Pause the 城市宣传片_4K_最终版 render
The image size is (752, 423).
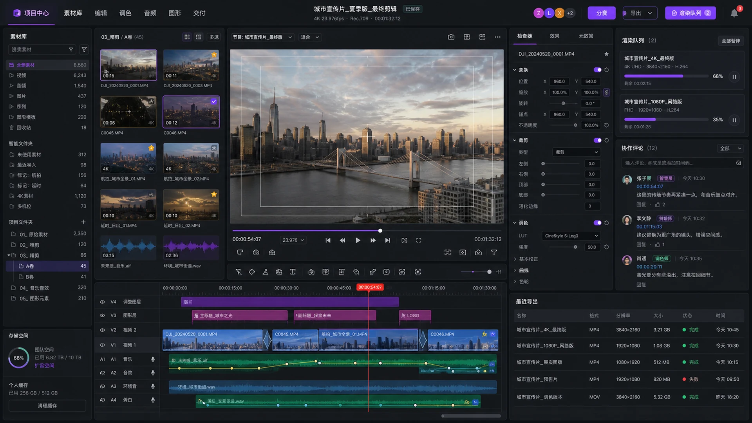pyautogui.click(x=734, y=77)
